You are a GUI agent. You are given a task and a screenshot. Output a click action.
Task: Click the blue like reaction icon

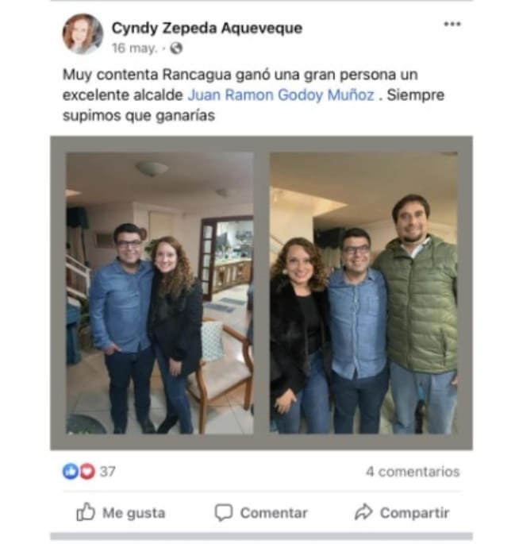(71, 472)
